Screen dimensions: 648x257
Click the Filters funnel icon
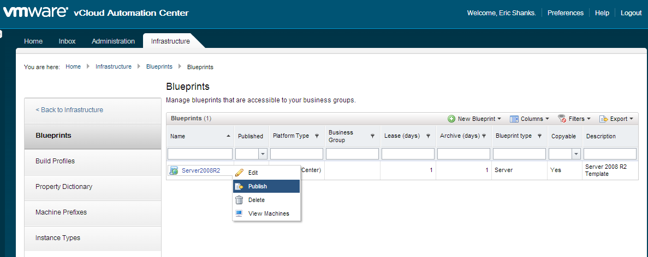coord(562,119)
